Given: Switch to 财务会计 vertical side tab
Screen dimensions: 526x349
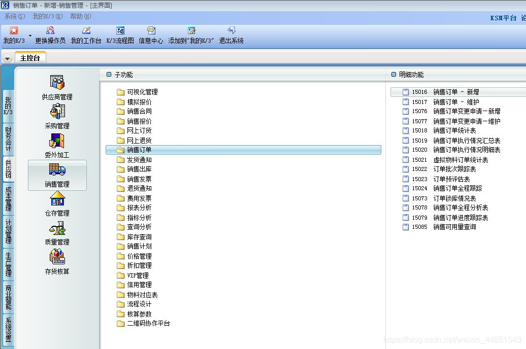Looking at the screenshot, I should (x=9, y=139).
